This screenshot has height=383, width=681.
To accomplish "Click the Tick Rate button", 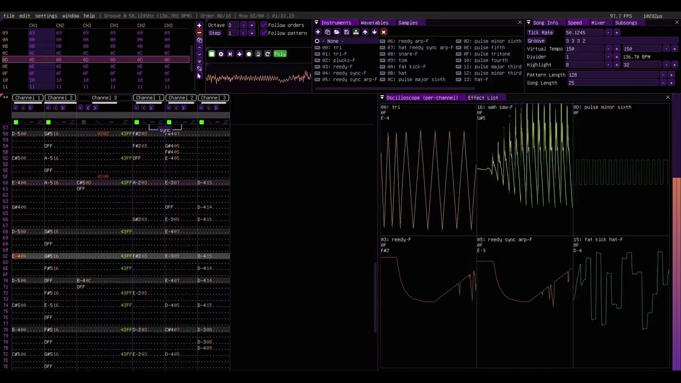I will coord(540,32).
